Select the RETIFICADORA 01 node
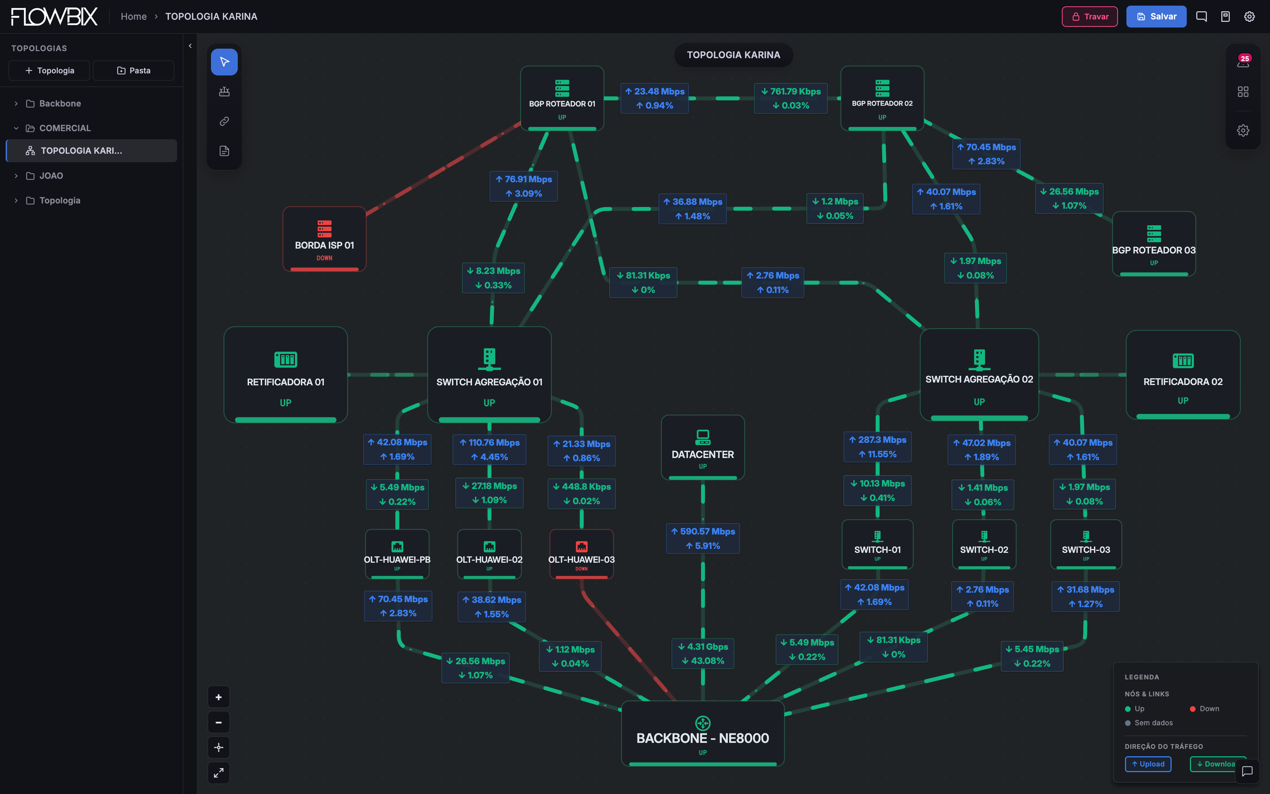The image size is (1270, 794). 285,375
